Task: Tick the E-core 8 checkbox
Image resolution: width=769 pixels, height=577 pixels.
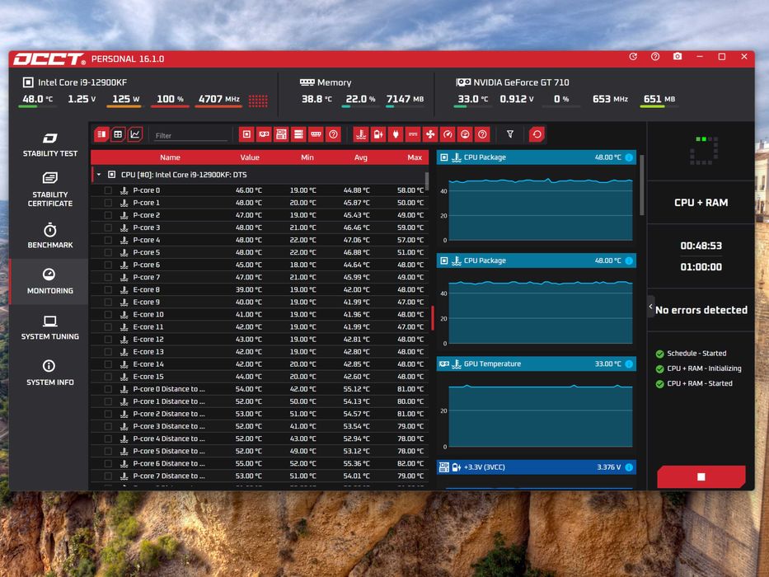Action: pyautogui.click(x=108, y=290)
